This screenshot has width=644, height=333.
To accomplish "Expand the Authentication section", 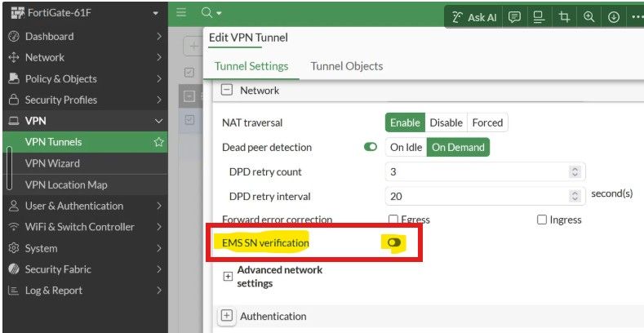I will click(227, 316).
